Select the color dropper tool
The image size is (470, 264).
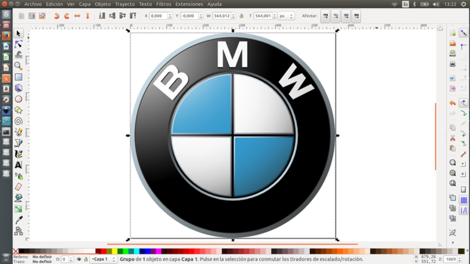18,220
